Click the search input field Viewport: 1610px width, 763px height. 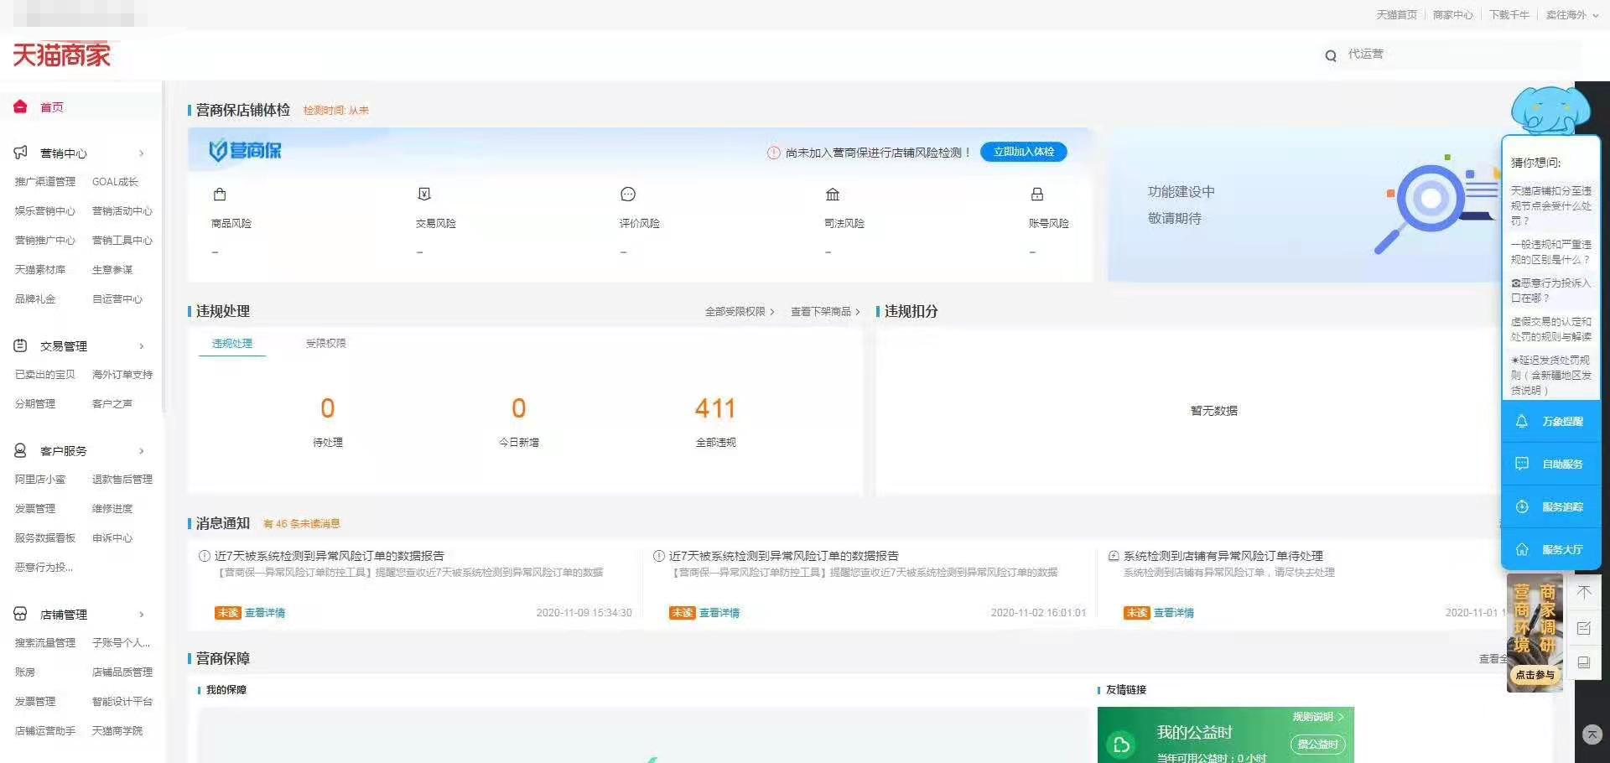pos(1462,54)
